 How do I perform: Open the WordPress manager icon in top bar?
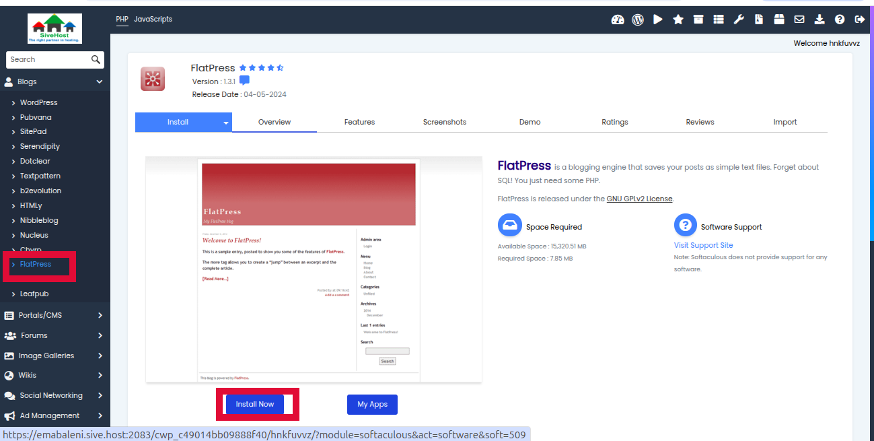tap(638, 20)
